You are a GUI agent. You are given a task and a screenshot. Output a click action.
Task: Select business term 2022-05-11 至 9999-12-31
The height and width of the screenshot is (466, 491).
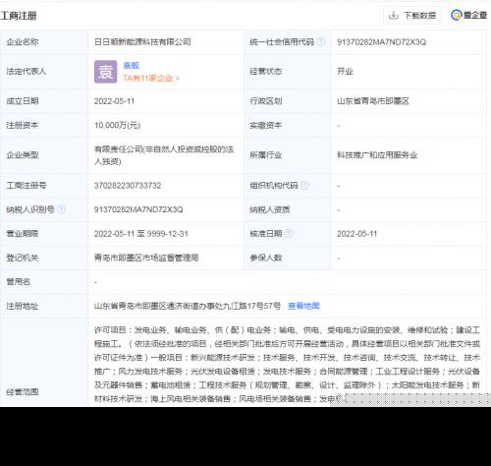click(x=141, y=234)
